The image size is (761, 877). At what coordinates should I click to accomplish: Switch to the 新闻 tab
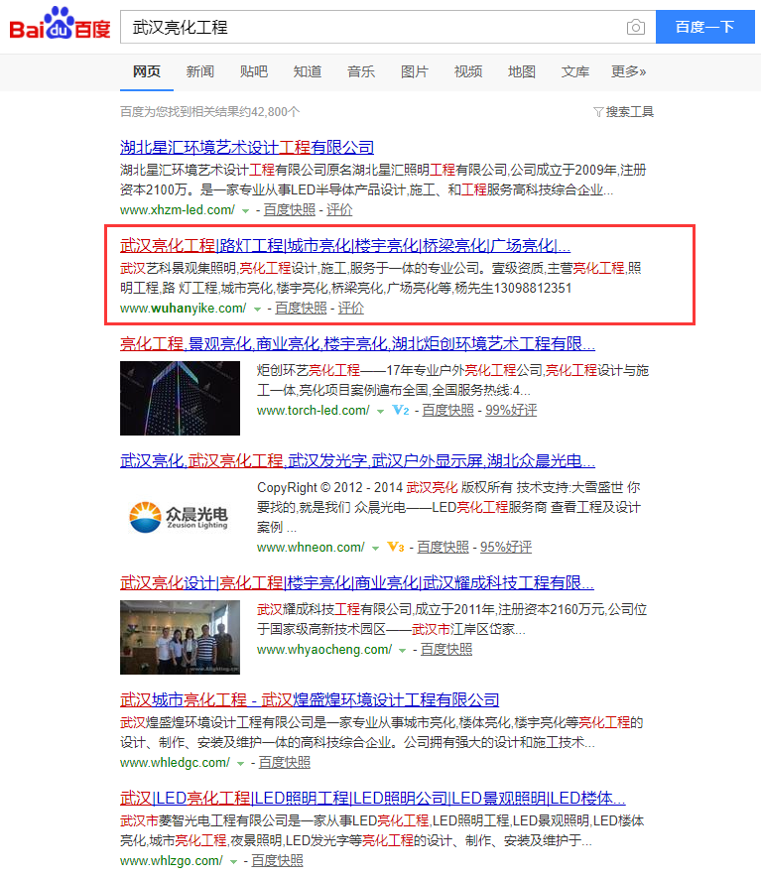199,71
